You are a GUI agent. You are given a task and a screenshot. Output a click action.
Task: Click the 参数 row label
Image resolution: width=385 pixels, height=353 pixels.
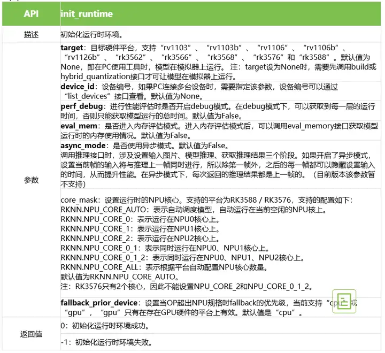pyautogui.click(x=31, y=180)
